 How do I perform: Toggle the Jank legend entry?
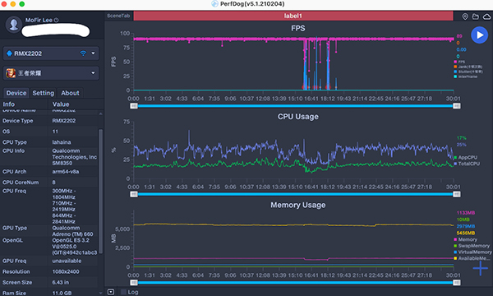click(x=468, y=67)
